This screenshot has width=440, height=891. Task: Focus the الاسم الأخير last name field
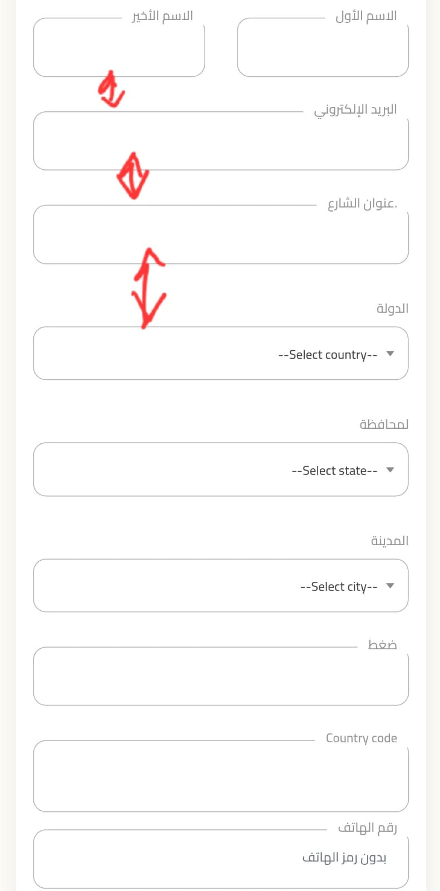[x=119, y=47]
